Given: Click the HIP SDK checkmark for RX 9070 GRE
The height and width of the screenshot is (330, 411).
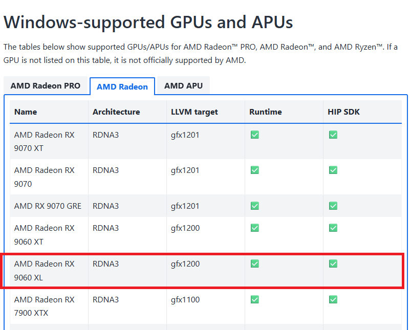Looking at the screenshot, I should click(333, 206).
